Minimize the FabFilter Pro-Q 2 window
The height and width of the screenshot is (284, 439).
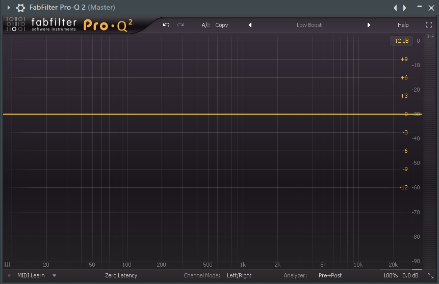[x=420, y=7]
